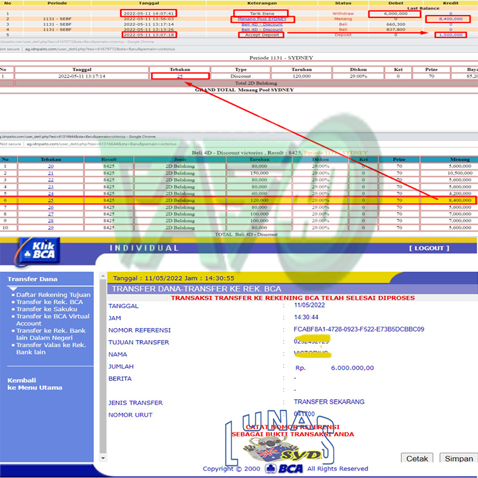Click tebakan 24 link
478x478 pixels.
51,194
